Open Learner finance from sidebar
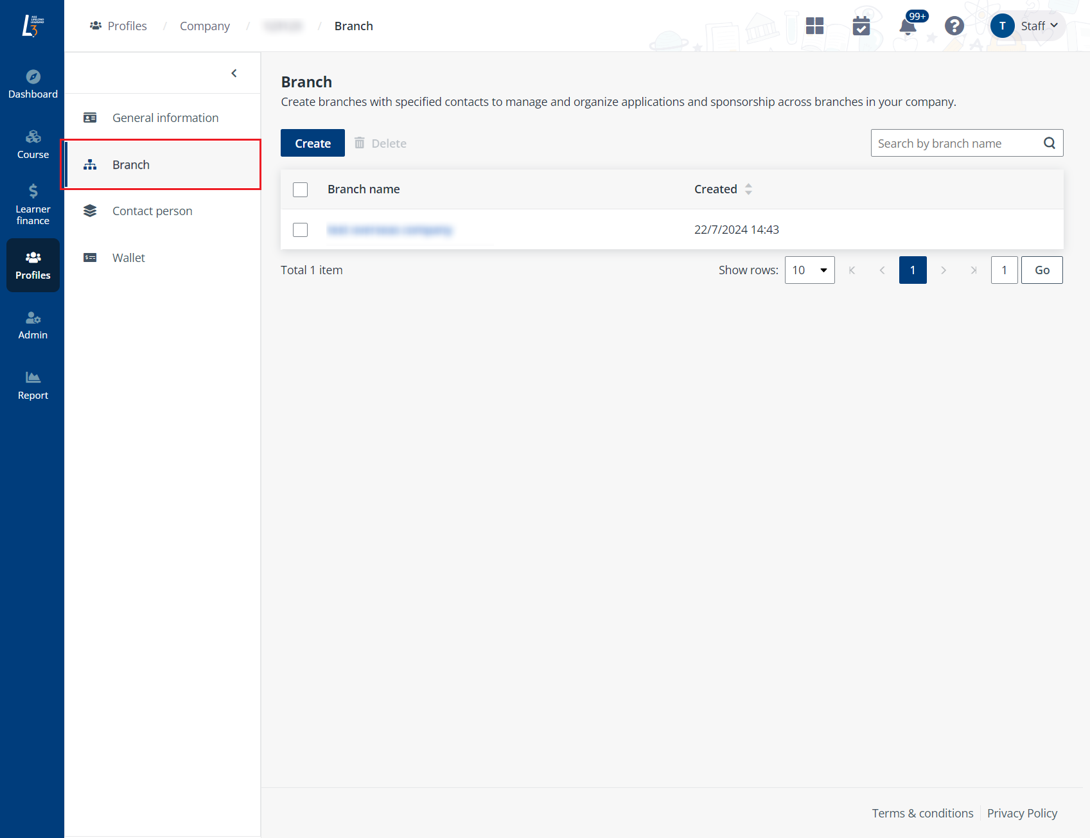Viewport: 1090px width, 838px height. click(x=33, y=202)
